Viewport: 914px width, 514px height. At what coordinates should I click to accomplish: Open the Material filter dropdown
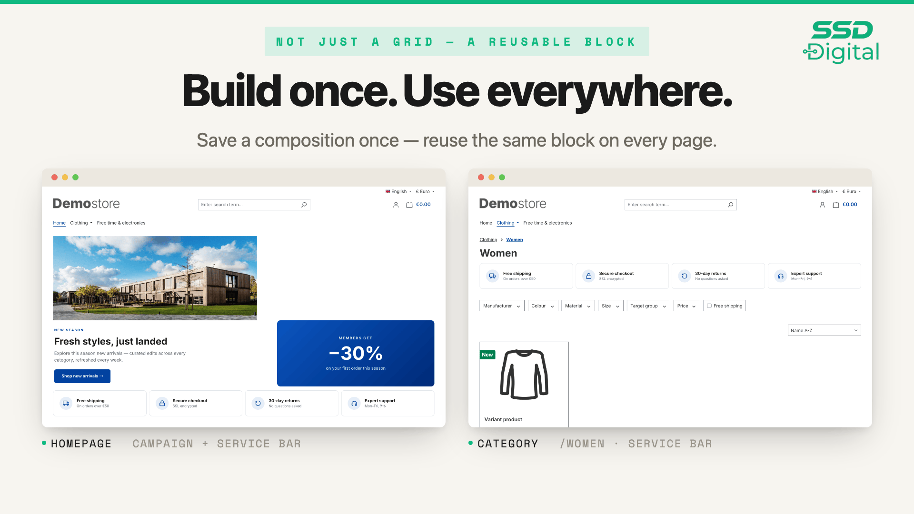pyautogui.click(x=578, y=306)
